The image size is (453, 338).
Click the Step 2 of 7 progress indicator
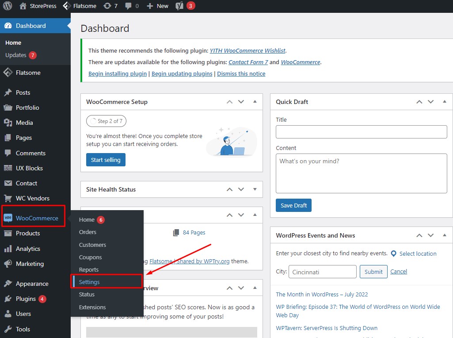click(107, 121)
